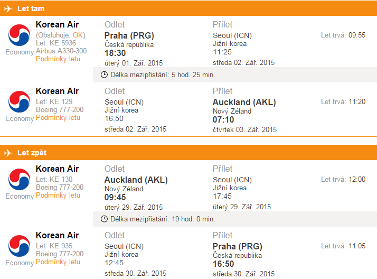The width and height of the screenshot is (377, 279).
Task: Click Korean Air logo for flight KE 129
Action: pos(19,102)
